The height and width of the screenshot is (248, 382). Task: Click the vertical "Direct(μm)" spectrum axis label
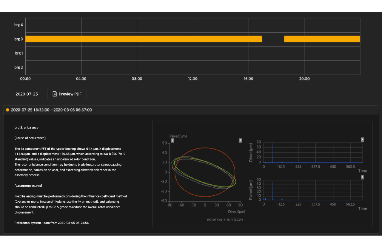[251, 153]
